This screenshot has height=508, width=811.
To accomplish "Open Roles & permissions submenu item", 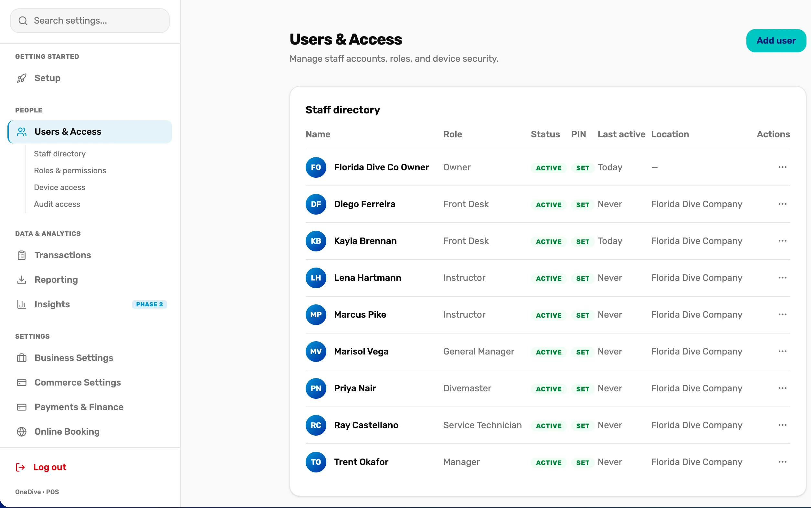I will point(70,171).
